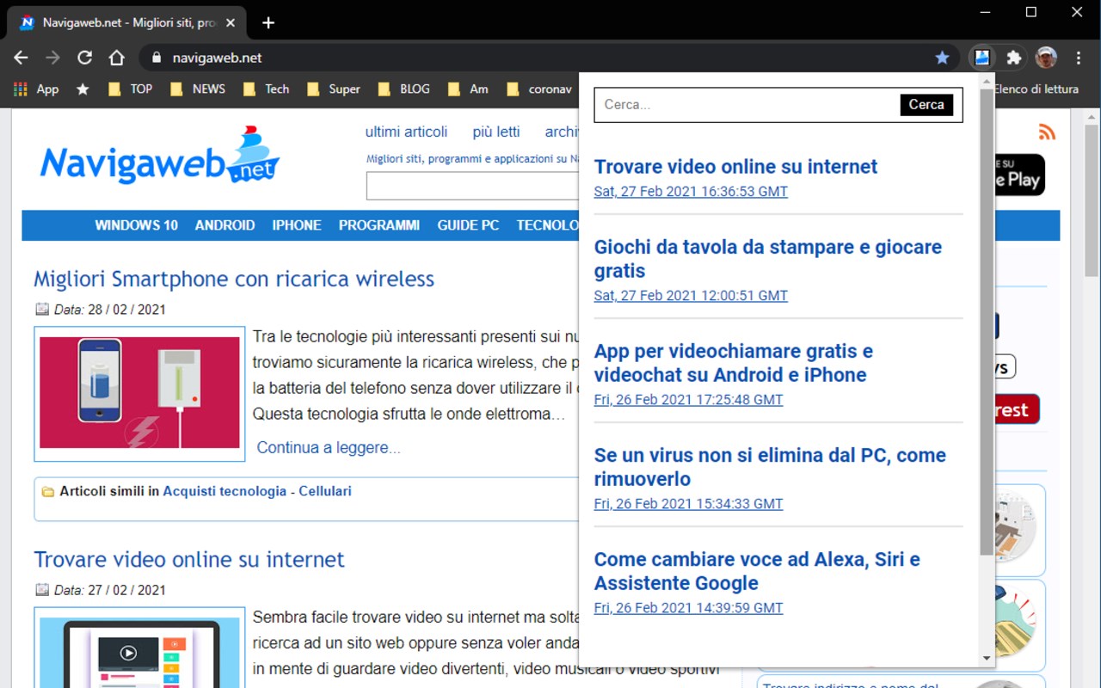The width and height of the screenshot is (1101, 688).
Task: Open the NEWS bookmarks folder
Action: (198, 89)
